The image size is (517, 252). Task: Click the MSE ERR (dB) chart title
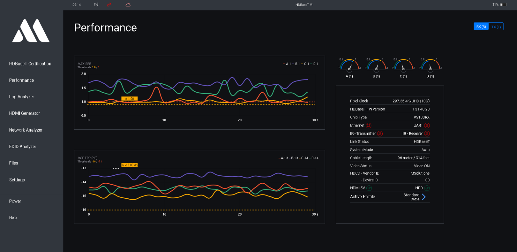click(x=87, y=158)
